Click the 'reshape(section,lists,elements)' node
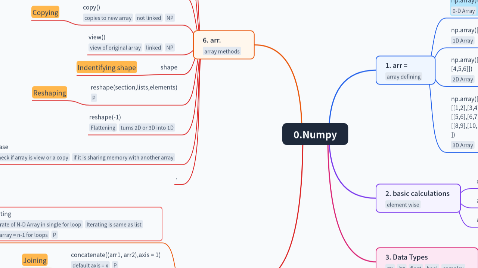The width and height of the screenshot is (478, 268). [134, 87]
